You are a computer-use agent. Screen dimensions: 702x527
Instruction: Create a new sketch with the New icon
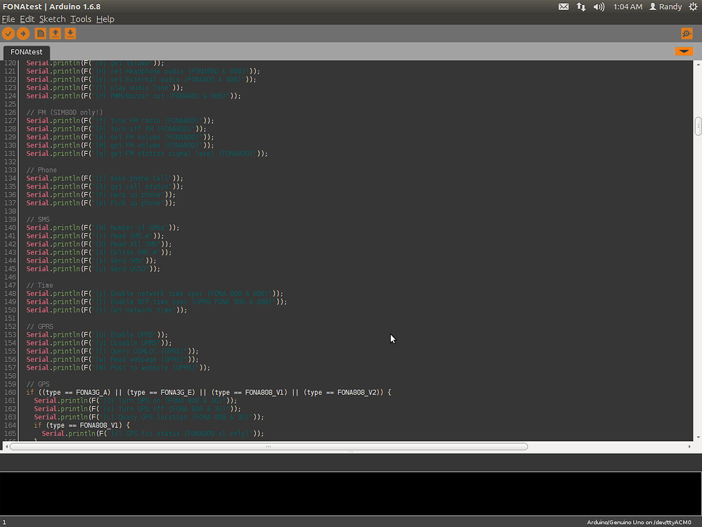39,33
